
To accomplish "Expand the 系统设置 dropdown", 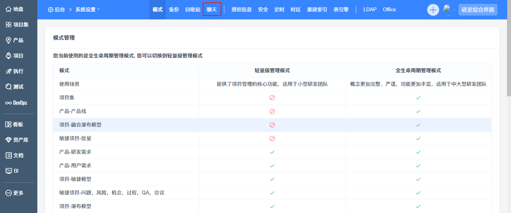I will 88,9.
